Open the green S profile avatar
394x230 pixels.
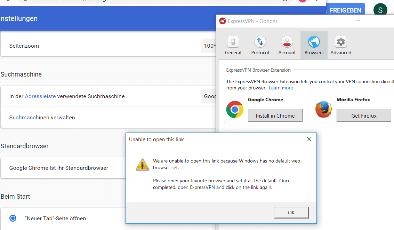[380, 10]
